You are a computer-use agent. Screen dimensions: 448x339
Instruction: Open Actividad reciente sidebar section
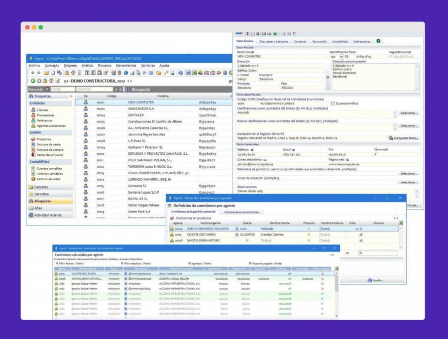pos(50,215)
